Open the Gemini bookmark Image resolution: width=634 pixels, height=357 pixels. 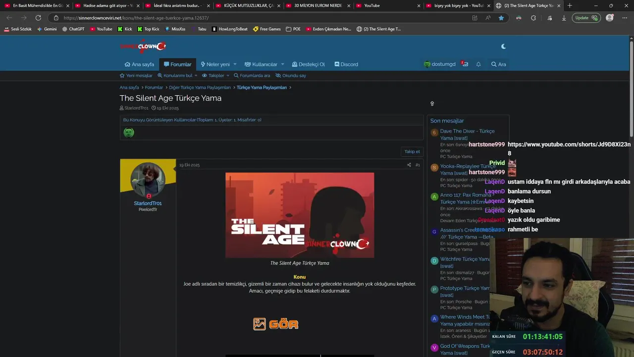(47, 29)
